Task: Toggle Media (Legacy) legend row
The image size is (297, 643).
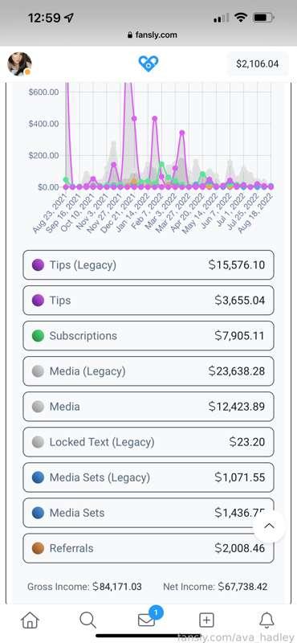Action: (x=148, y=371)
